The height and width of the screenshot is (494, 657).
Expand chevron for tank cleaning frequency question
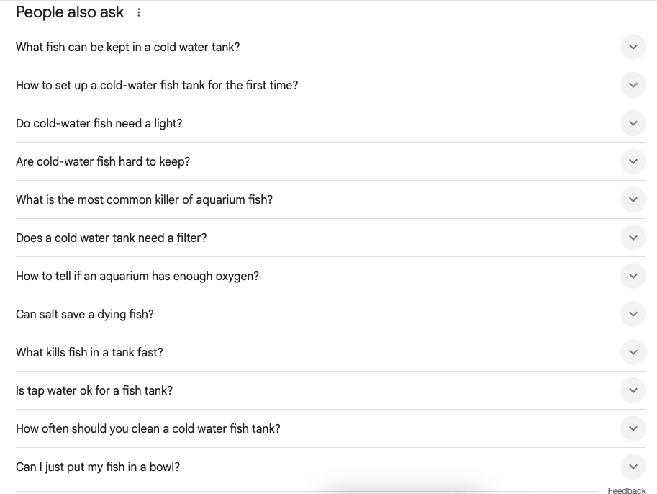click(x=633, y=429)
